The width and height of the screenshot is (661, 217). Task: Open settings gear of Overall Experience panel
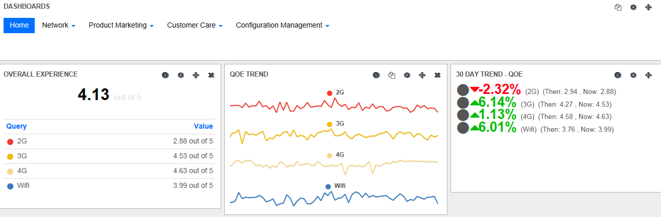180,75
